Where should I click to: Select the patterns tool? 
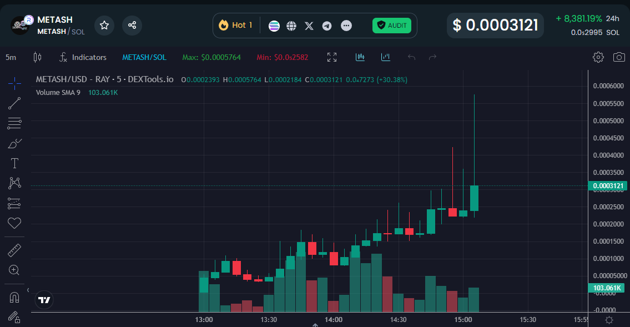coord(14,183)
